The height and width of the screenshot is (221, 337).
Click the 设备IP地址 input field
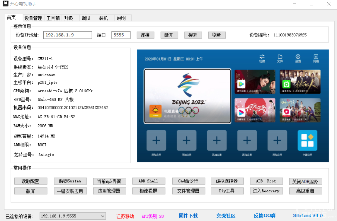click(67, 35)
